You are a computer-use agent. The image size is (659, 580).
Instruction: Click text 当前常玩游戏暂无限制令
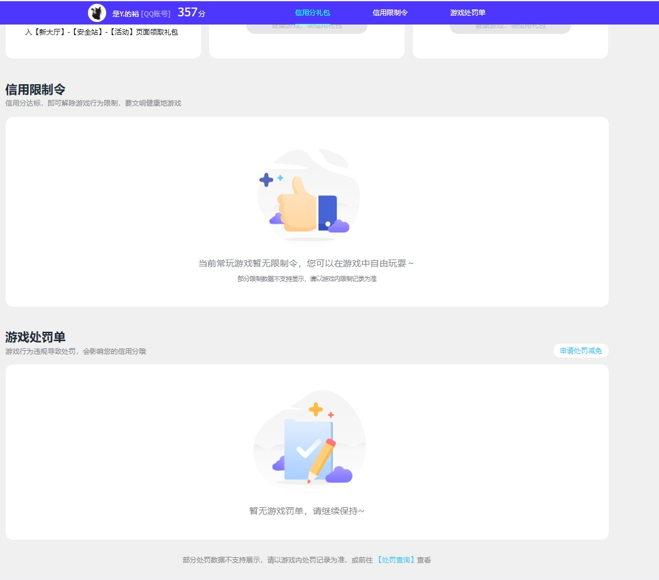point(248,263)
